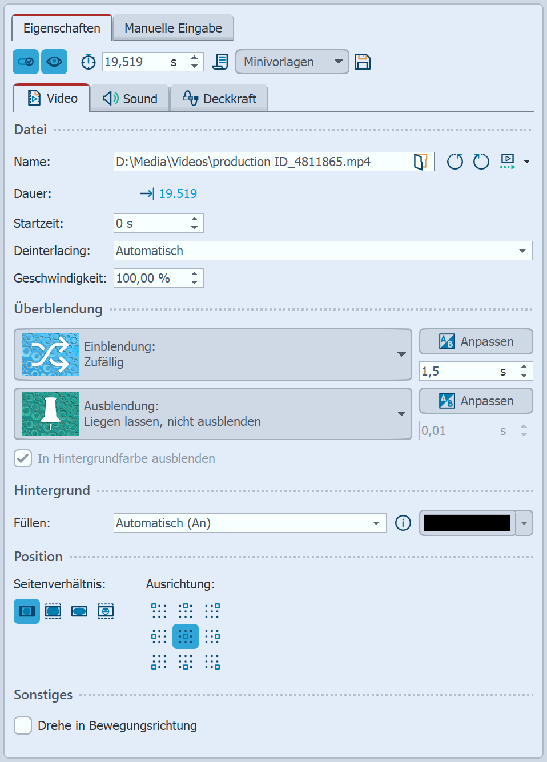Click the save mini template disk icon

[x=363, y=62]
